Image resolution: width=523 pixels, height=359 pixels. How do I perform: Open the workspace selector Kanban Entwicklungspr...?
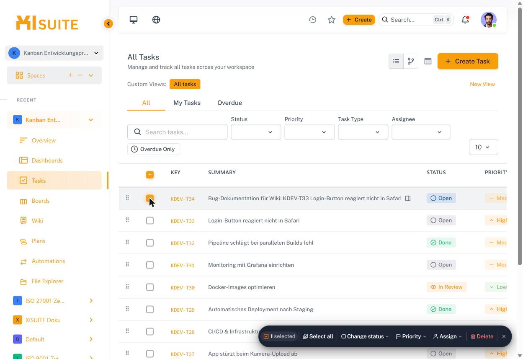tap(54, 53)
